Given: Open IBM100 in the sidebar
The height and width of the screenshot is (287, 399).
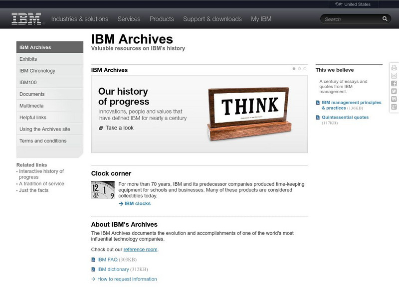Looking at the screenshot, I should click(x=50, y=82).
